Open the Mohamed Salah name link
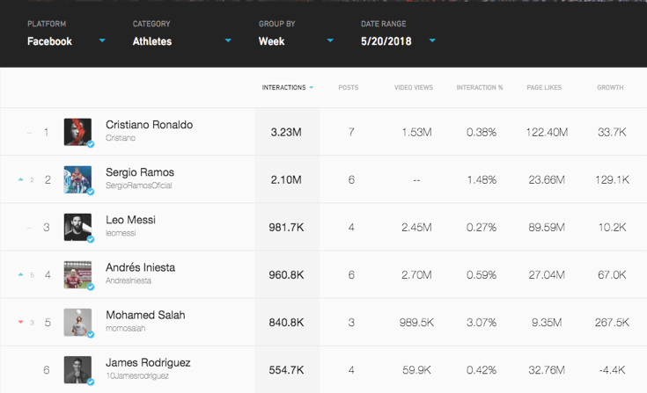Screen dimensions: 647x393 [x=145, y=315]
